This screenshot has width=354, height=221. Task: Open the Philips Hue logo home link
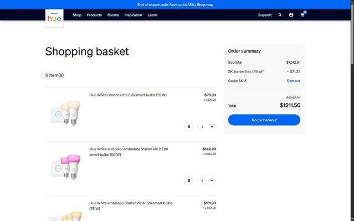[x=54, y=18]
